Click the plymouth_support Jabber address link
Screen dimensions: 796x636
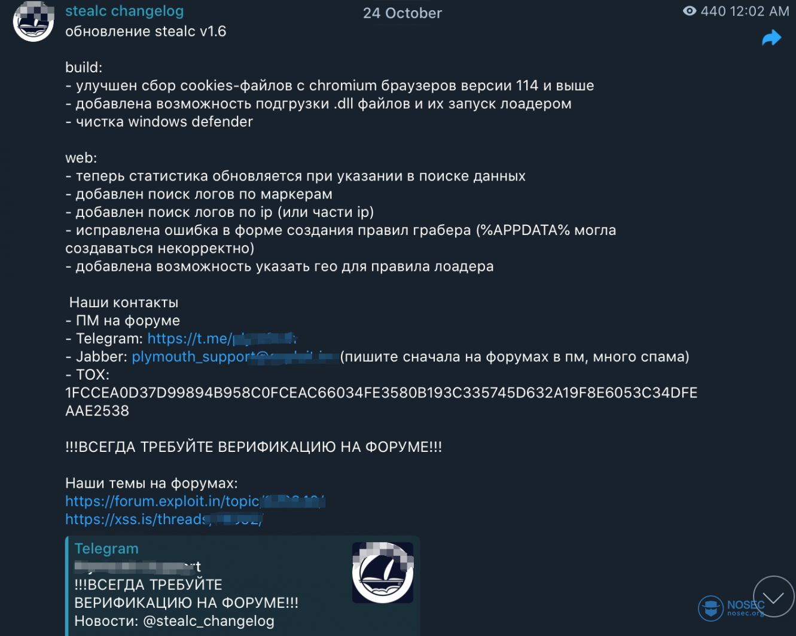[x=236, y=357]
